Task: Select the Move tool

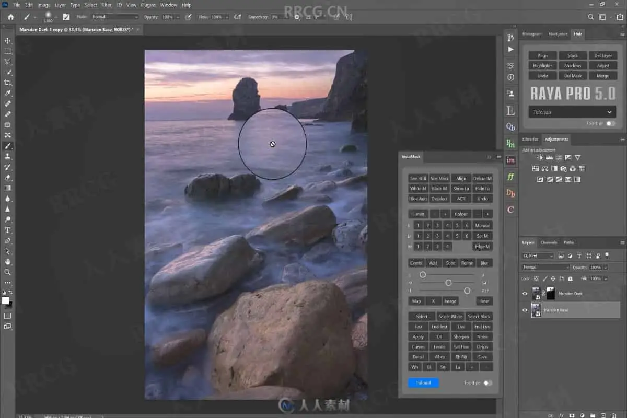Action: click(8, 41)
